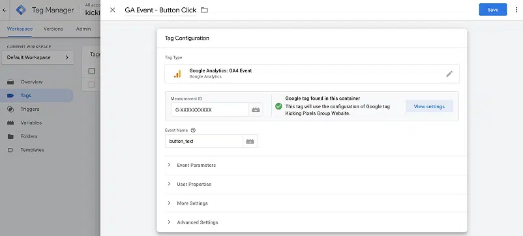Edit tag type with pencil icon
This screenshot has height=236, width=523.
(449, 74)
